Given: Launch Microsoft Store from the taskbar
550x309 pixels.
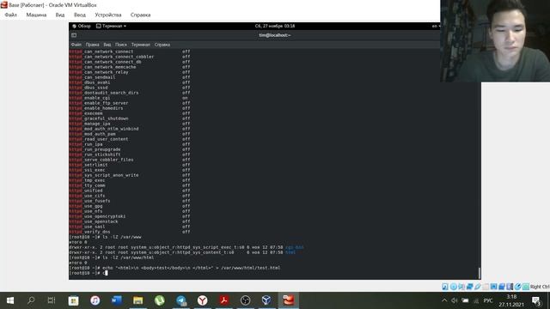Looking at the screenshot, I should tap(73, 300).
